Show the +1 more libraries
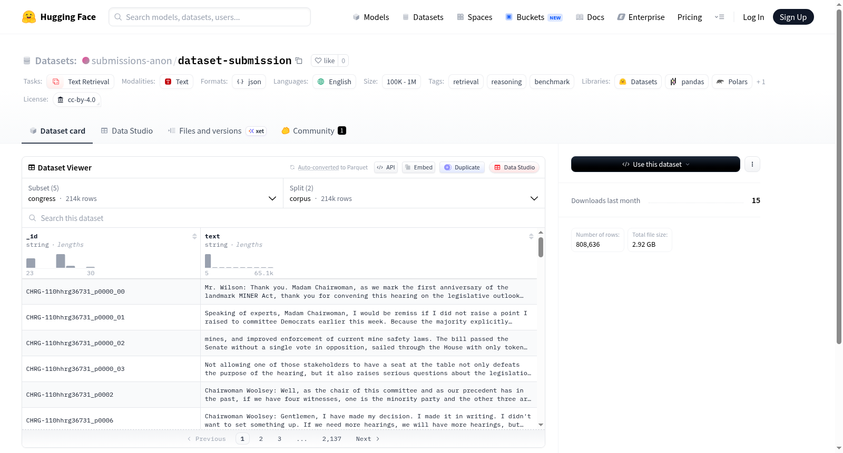This screenshot has height=453, width=843. click(760, 82)
